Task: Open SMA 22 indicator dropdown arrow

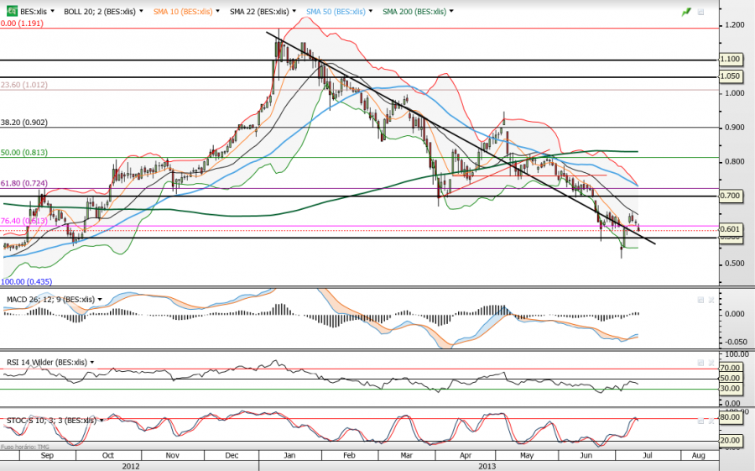Action: [x=294, y=11]
